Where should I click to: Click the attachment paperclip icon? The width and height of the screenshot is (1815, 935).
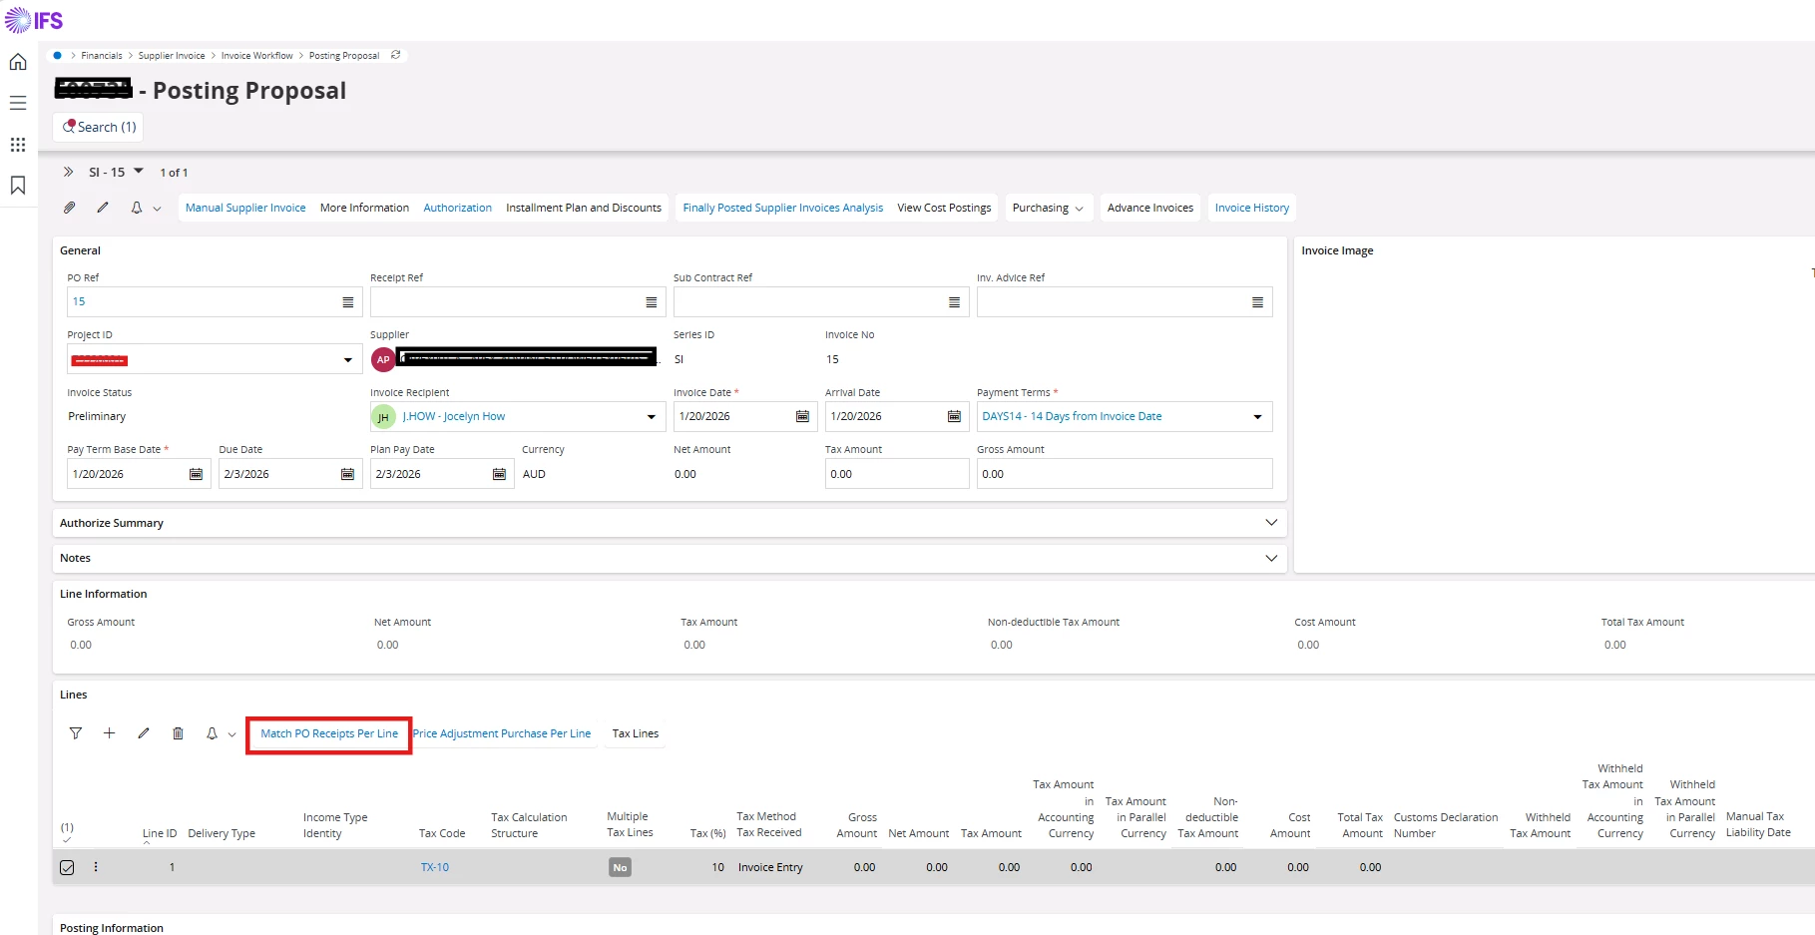tap(69, 208)
